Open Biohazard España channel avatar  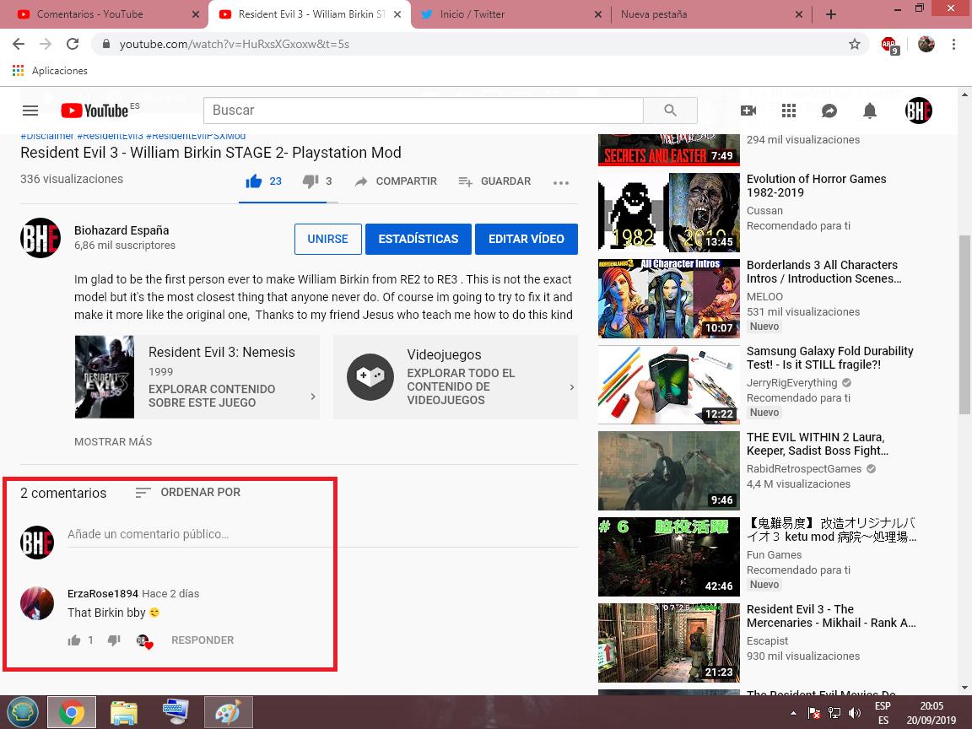click(40, 237)
